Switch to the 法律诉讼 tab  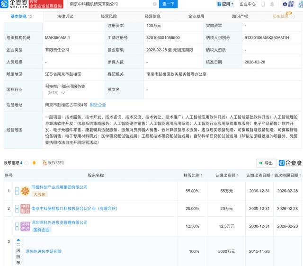65,16
